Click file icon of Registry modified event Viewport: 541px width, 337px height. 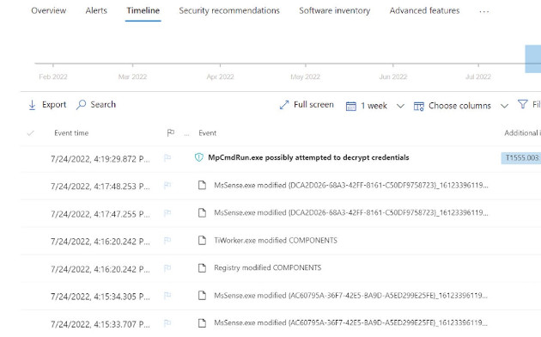pos(202,267)
